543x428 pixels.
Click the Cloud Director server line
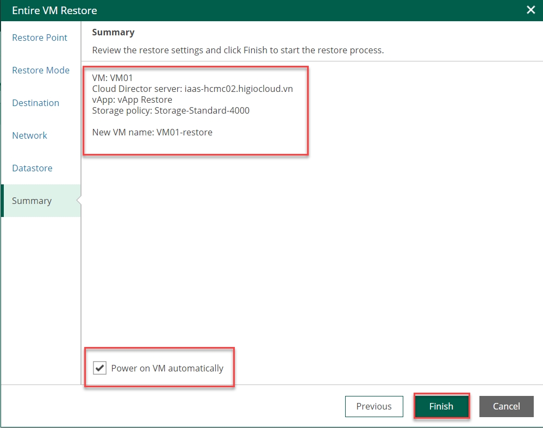[192, 89]
